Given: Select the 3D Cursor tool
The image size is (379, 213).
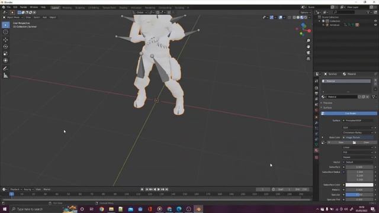Looking at the screenshot, I should tap(5, 32).
